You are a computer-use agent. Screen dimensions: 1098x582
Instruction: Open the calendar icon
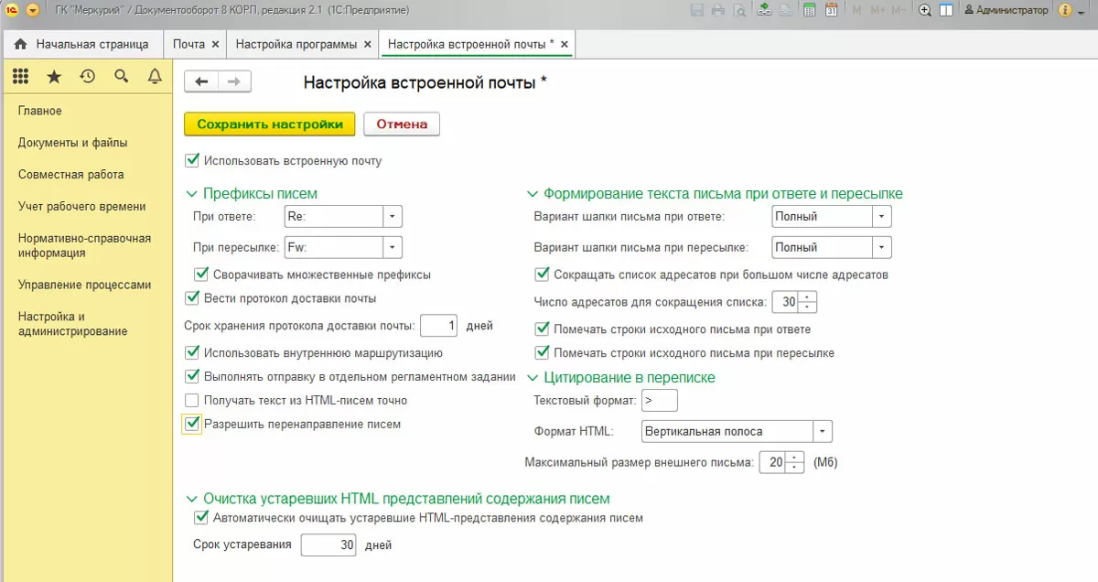[832, 10]
